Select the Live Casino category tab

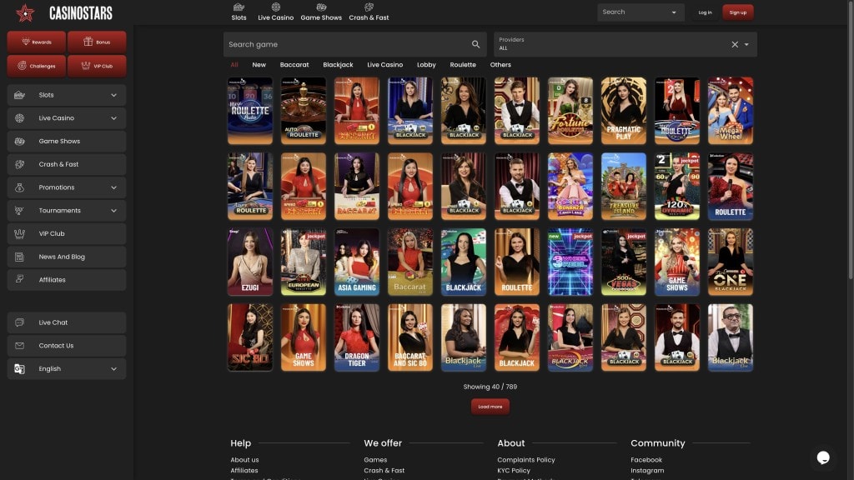point(385,65)
